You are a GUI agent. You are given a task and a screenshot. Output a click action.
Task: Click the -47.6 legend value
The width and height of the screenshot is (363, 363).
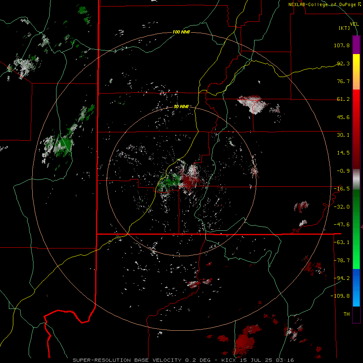click(342, 225)
